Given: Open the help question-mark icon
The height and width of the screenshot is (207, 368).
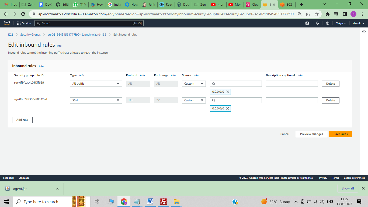Looking at the screenshot, I should pos(328,23).
